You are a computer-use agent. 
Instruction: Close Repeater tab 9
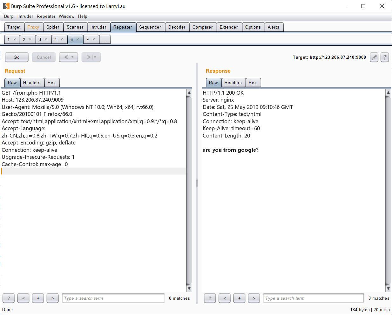[94, 39]
